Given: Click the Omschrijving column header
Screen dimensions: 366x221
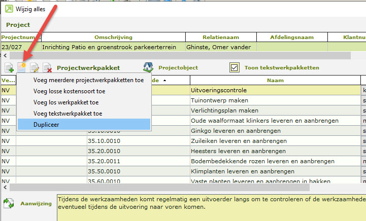Looking at the screenshot, I should coord(113,37).
